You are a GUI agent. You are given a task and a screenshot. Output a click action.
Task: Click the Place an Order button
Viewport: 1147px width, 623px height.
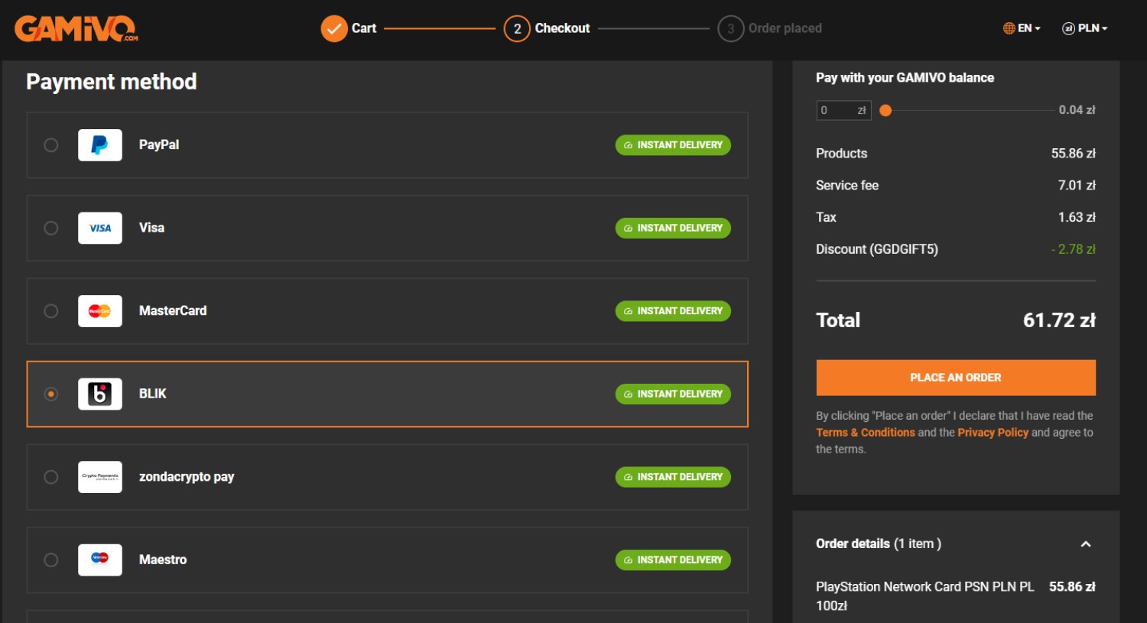click(x=956, y=378)
